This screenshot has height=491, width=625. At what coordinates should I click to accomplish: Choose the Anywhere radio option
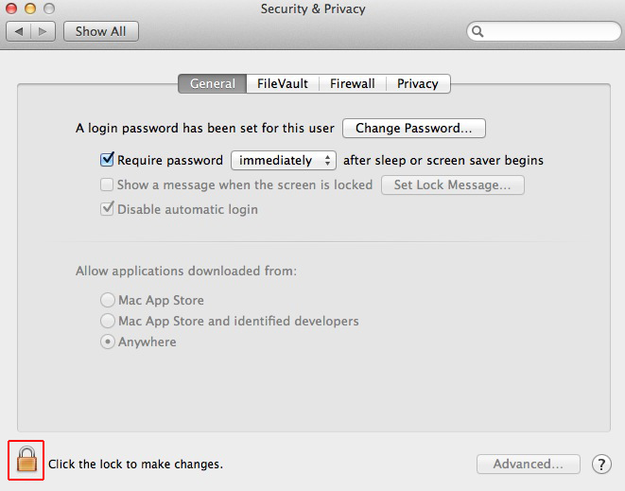click(108, 342)
